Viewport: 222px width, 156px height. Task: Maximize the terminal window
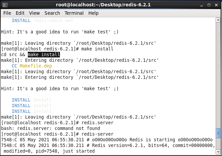[209, 5]
